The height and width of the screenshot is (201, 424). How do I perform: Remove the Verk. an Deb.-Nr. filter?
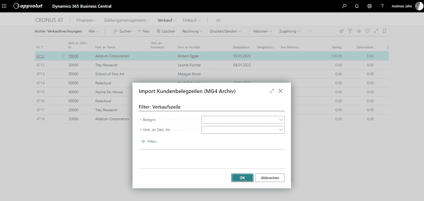point(141,130)
